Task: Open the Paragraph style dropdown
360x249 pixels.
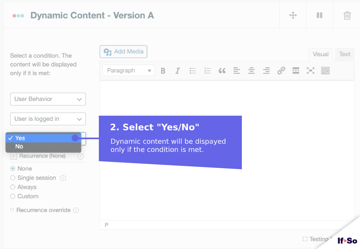Action: [x=128, y=70]
